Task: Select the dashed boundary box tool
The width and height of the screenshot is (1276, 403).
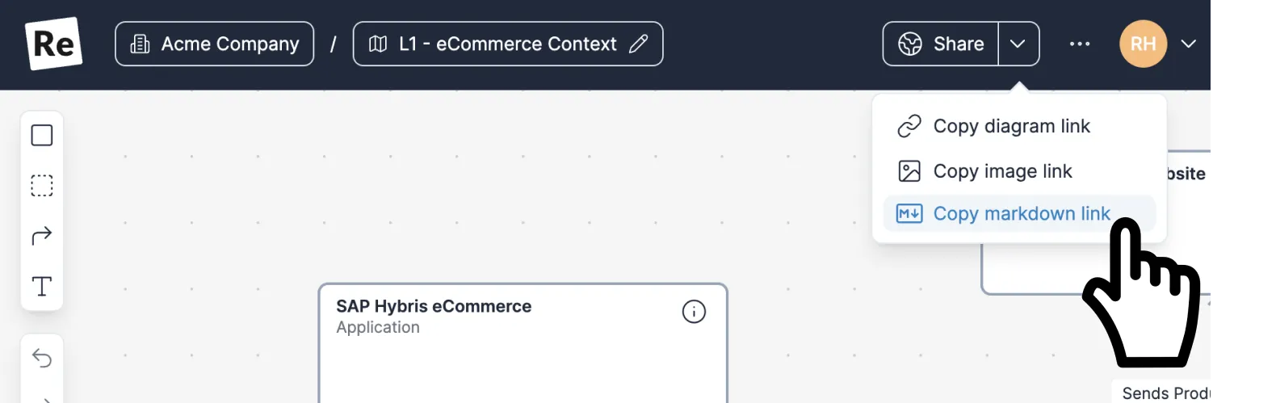Action: click(42, 186)
